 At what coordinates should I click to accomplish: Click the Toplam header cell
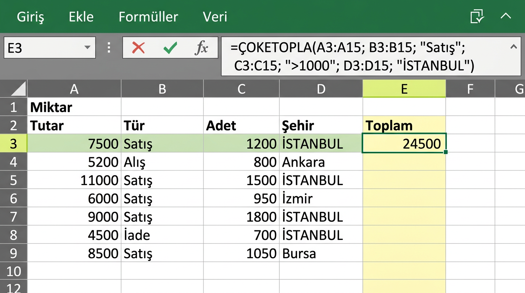click(404, 125)
